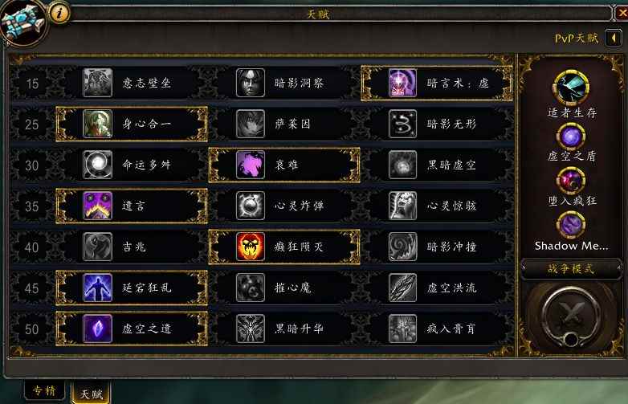Toggle the 黑暗虚空 talent selection
Screen dimensions: 628x404
click(438, 165)
